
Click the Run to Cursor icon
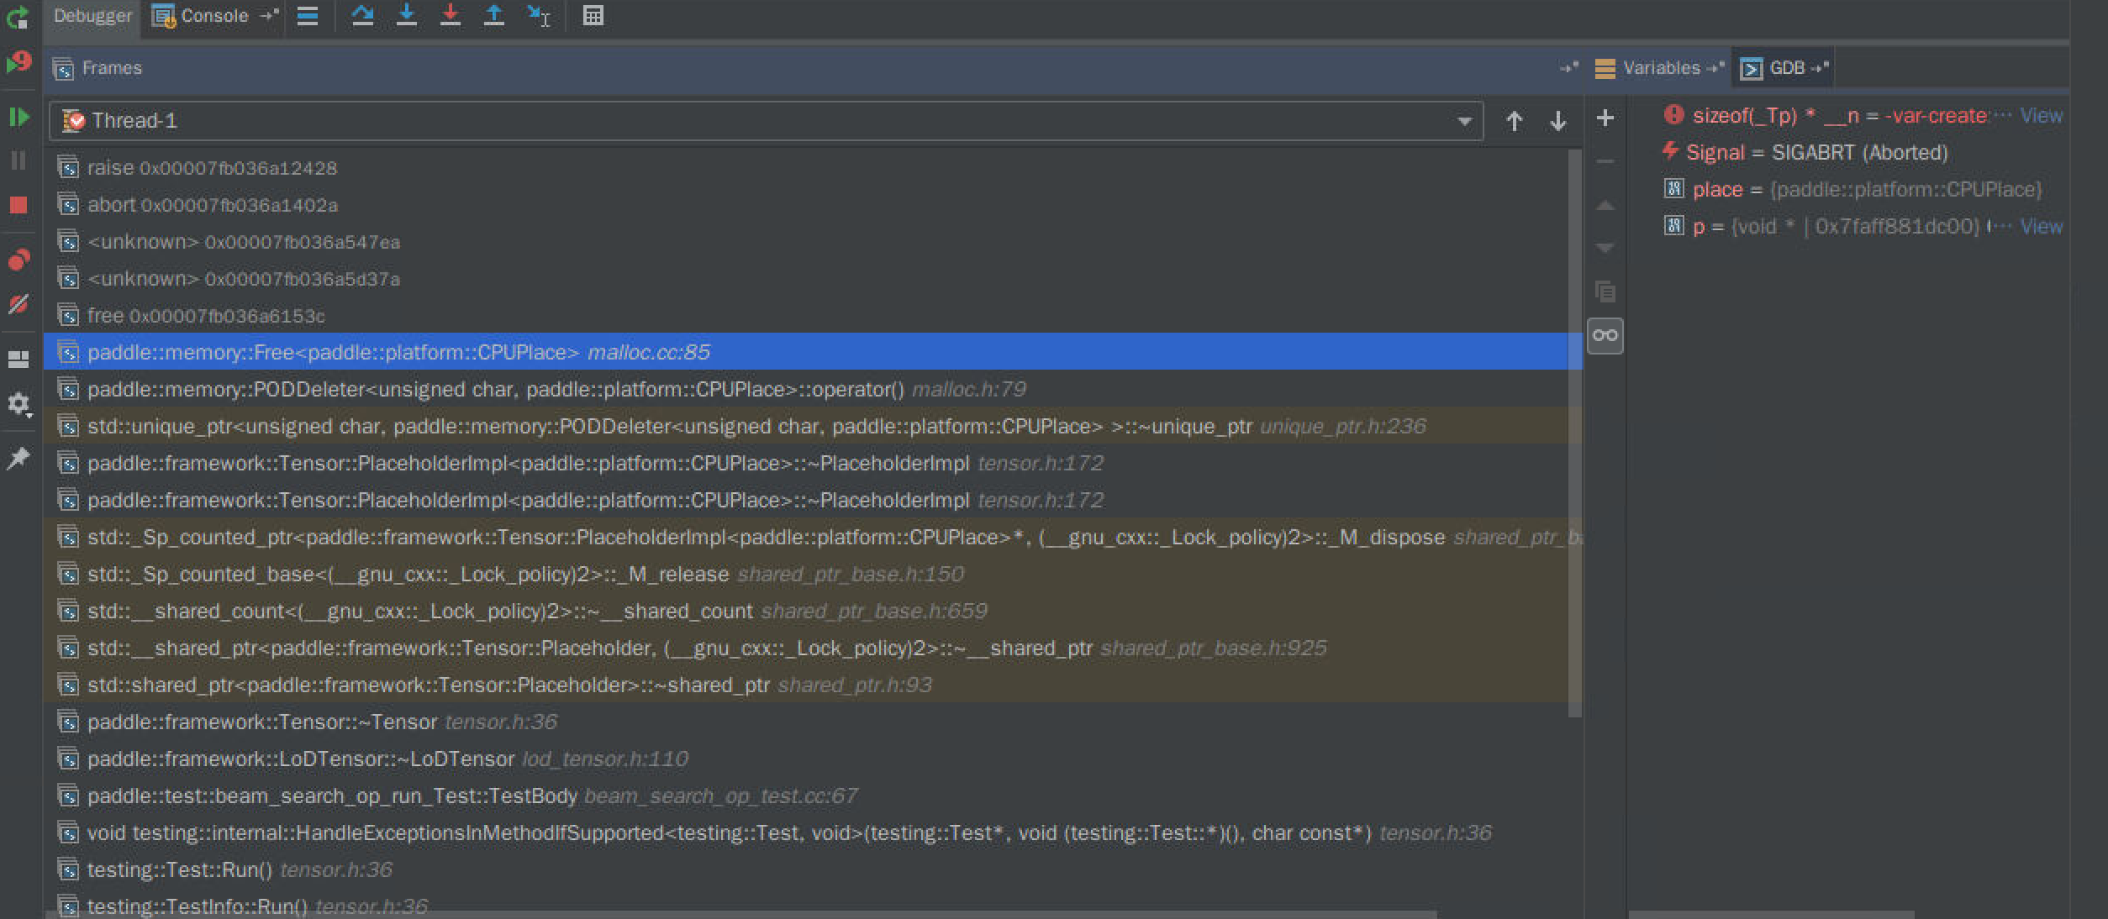coord(538,15)
